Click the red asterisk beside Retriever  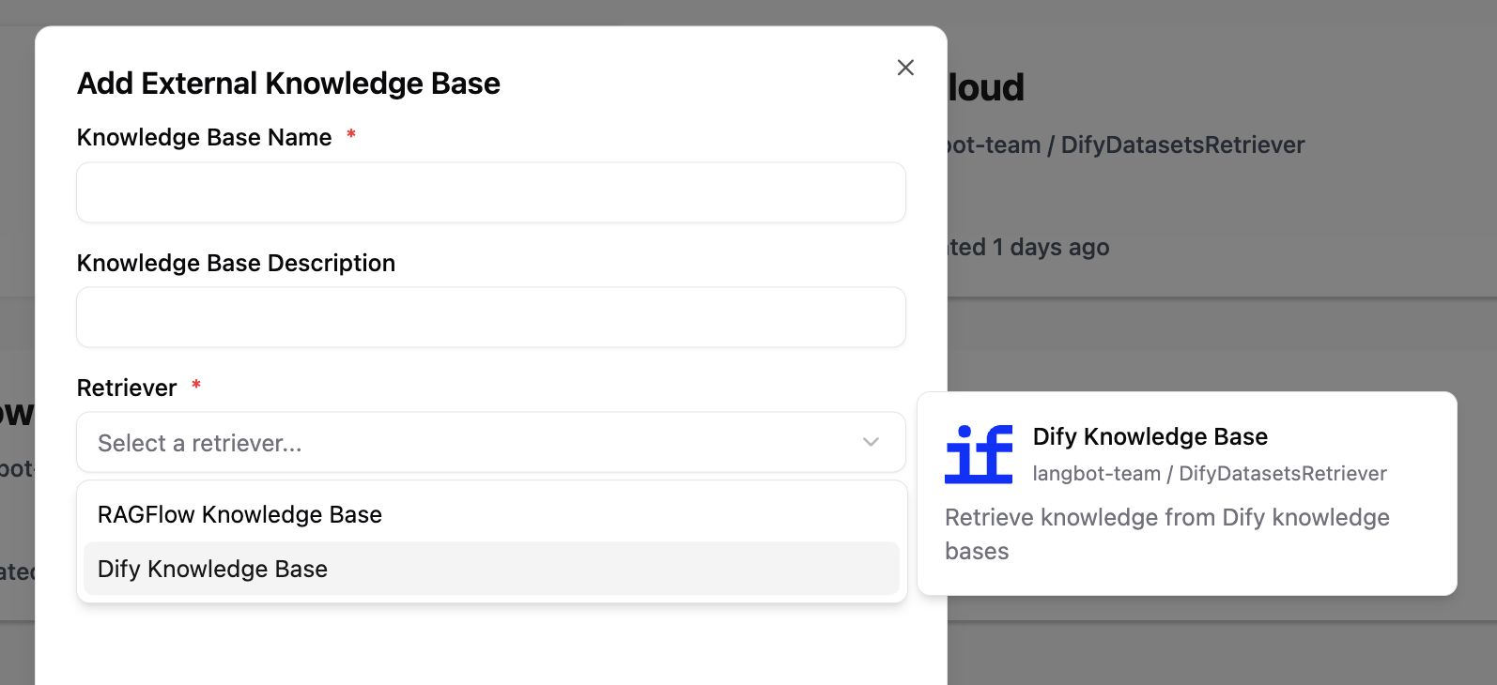(x=196, y=385)
